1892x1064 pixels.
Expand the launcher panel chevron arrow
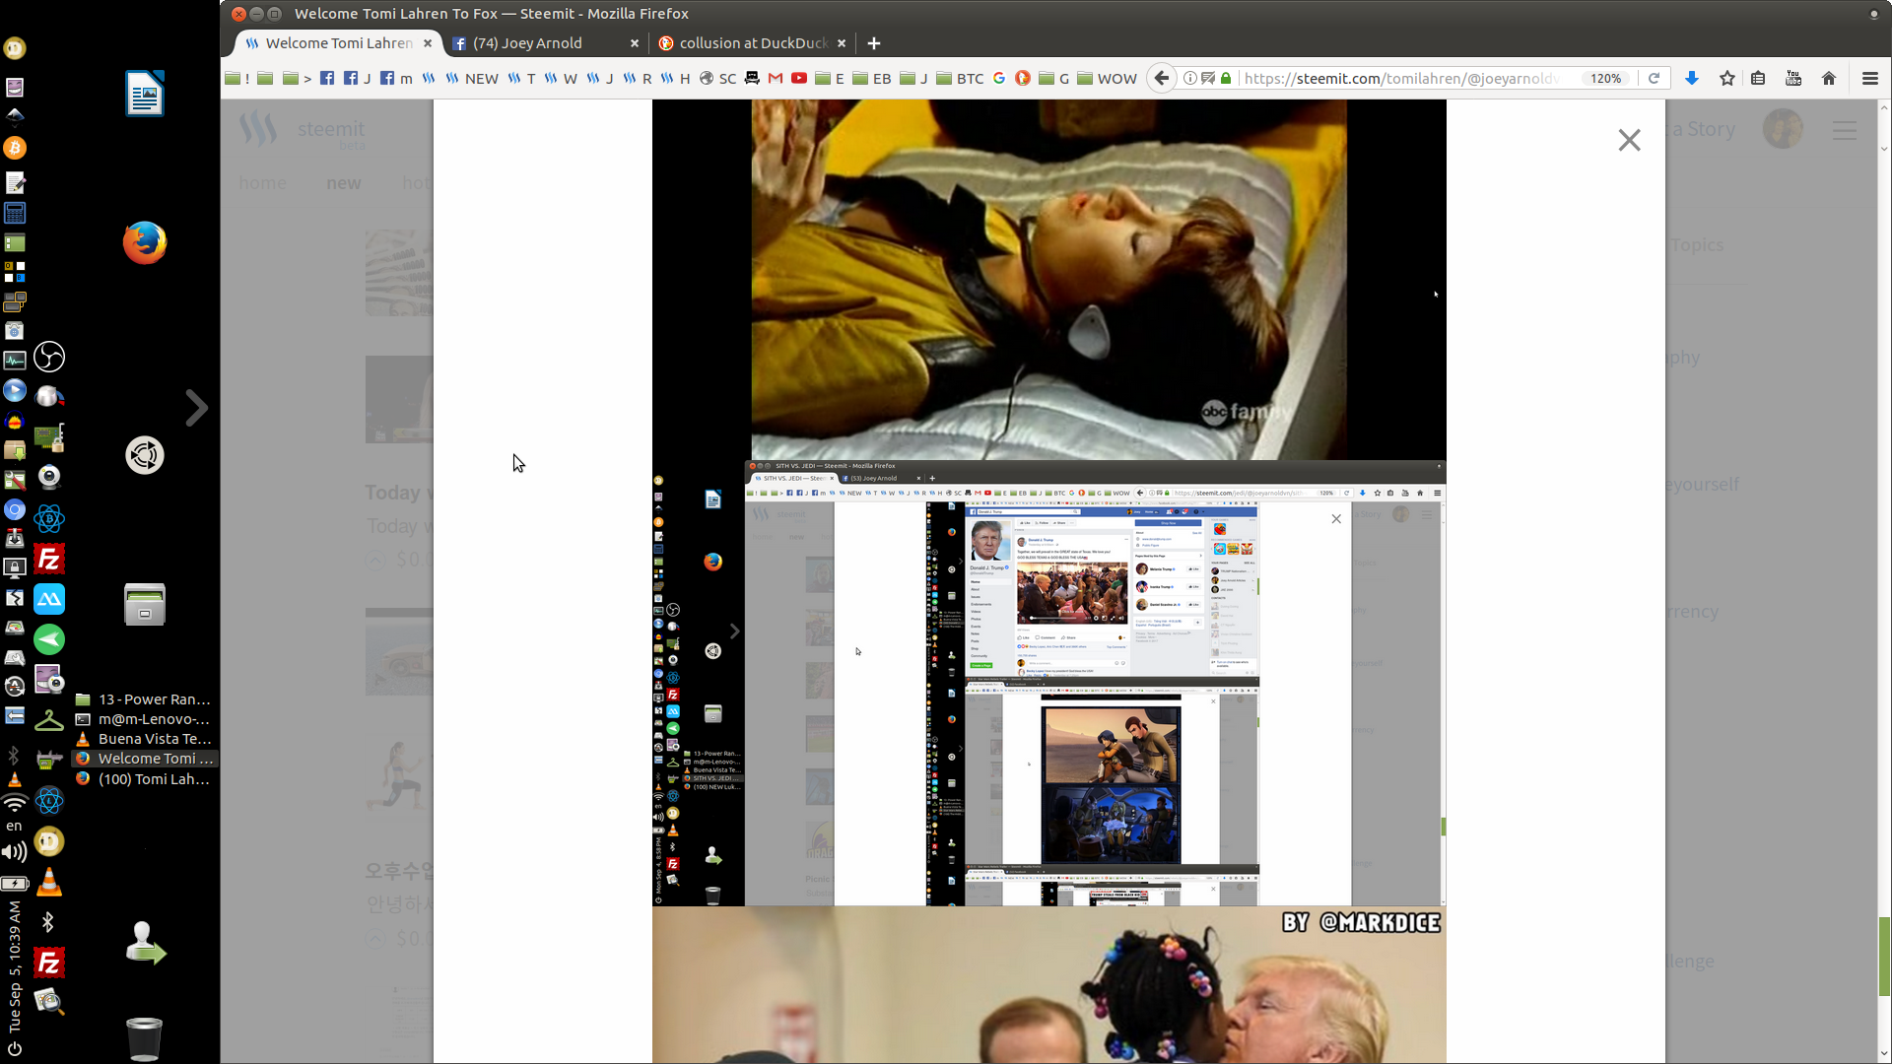point(197,408)
